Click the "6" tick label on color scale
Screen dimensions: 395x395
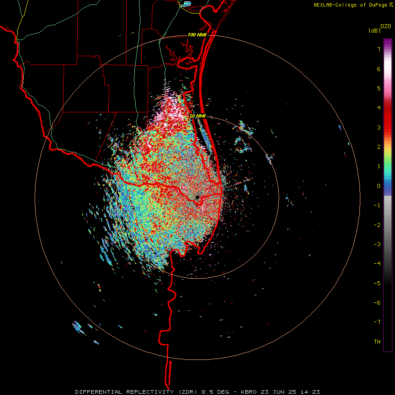pos(379,69)
